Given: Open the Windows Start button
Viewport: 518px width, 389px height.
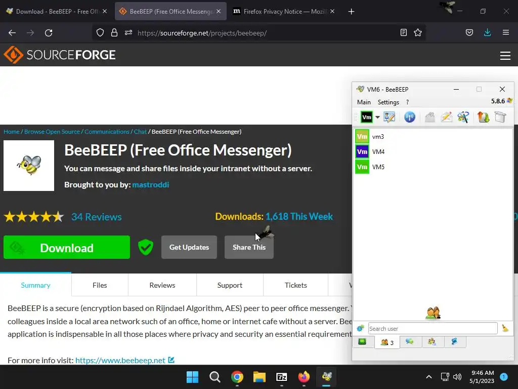Looking at the screenshot, I should [193, 377].
